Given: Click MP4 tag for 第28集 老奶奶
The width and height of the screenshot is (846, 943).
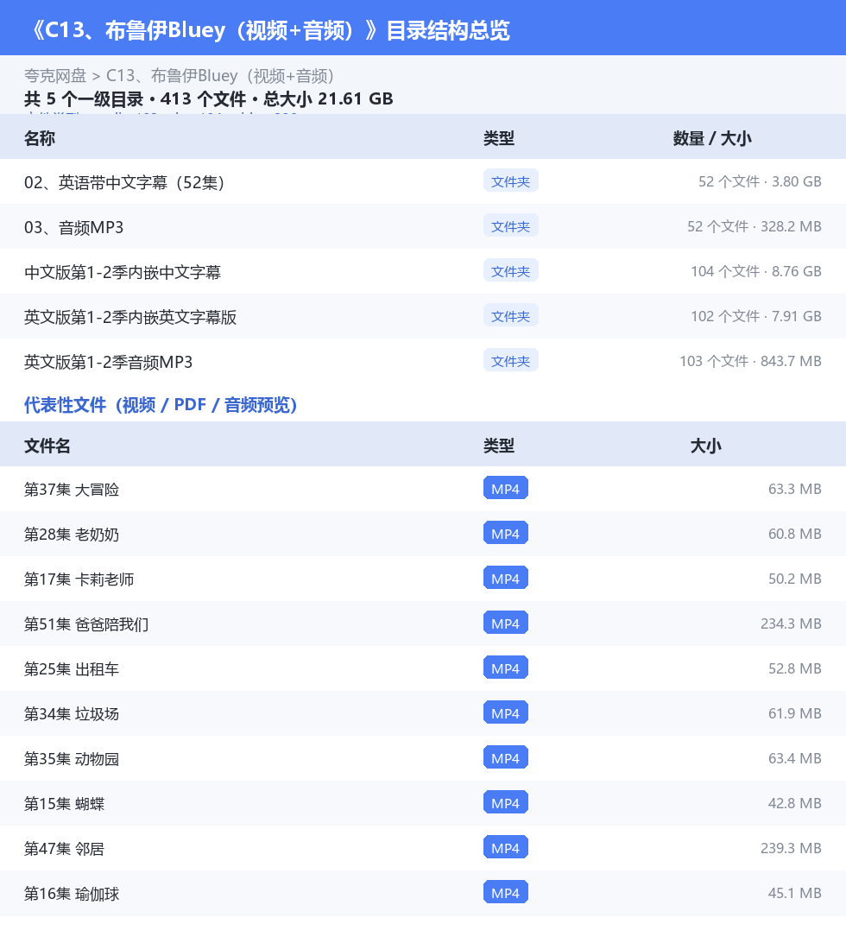Looking at the screenshot, I should (x=506, y=534).
